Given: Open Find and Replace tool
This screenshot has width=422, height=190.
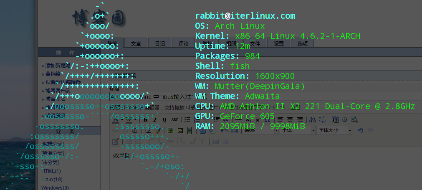Looking at the screenshot, I should (x=322, y=120).
